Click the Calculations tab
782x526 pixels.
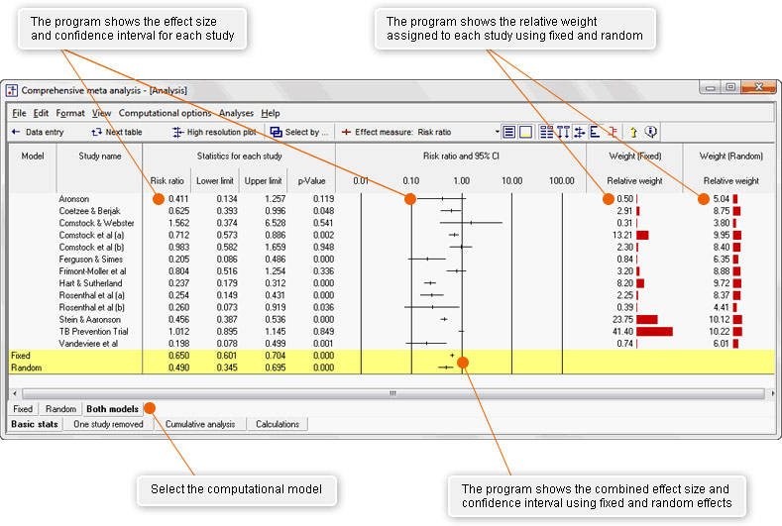(x=277, y=424)
